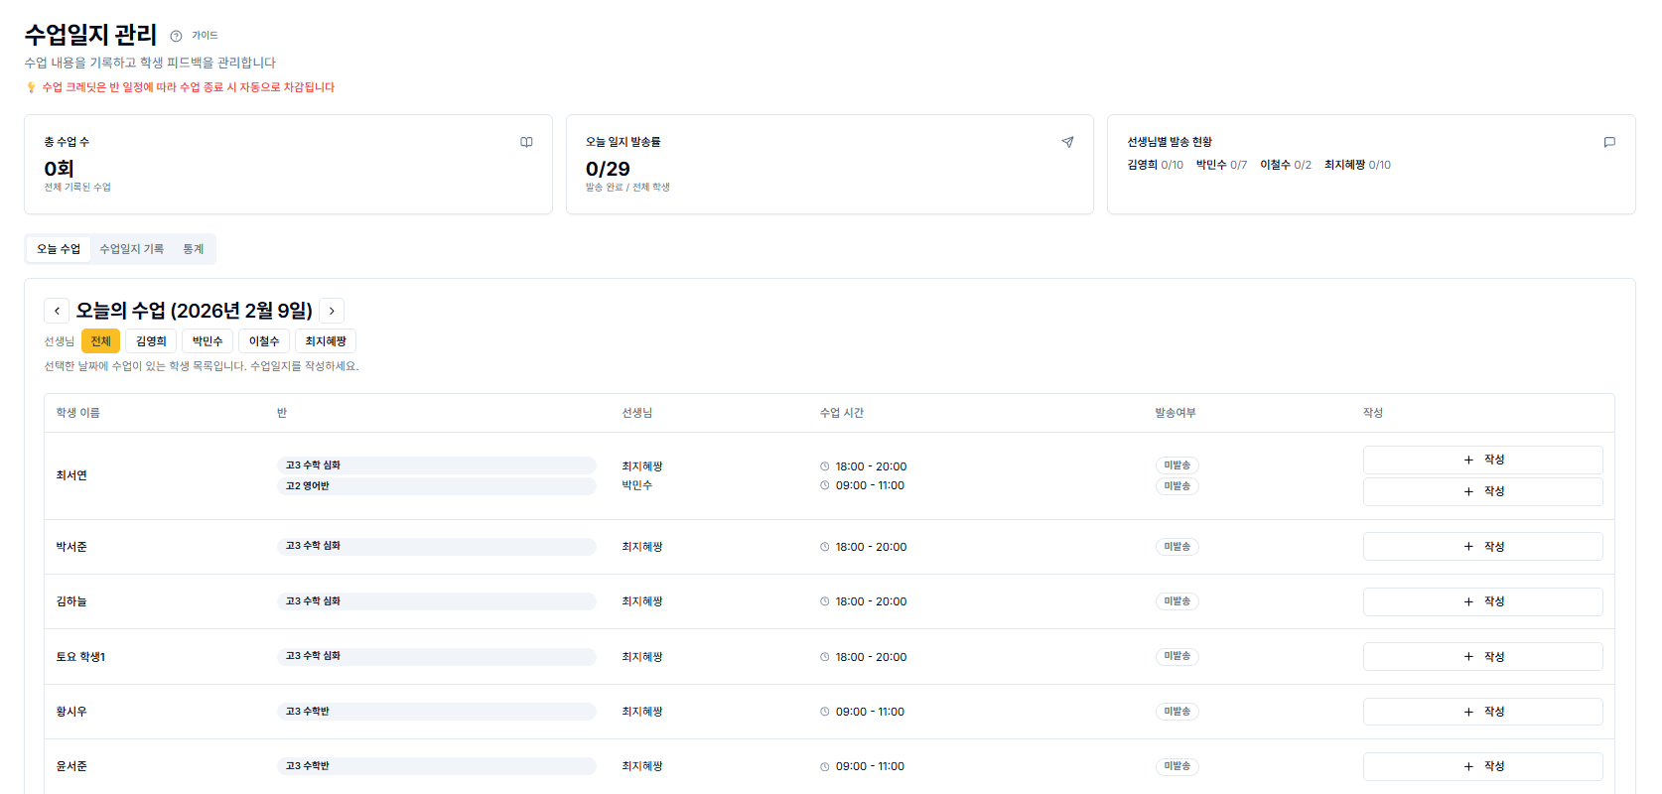Image resolution: width=1662 pixels, height=794 pixels.
Task: Filter classes by teacher 이철수
Action: click(x=264, y=341)
